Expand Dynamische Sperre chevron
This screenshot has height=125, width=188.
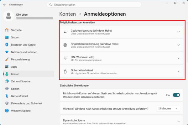(x=179, y=122)
